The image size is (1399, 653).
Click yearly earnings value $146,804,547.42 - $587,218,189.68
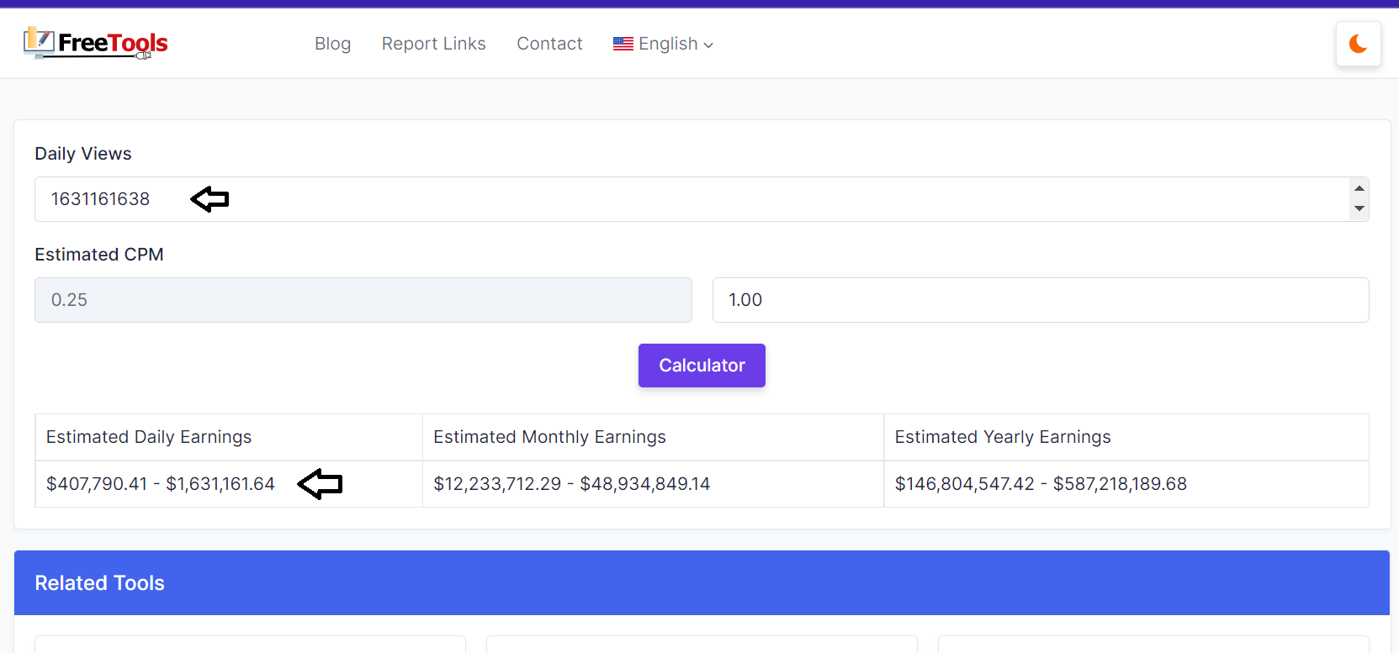tap(1041, 484)
